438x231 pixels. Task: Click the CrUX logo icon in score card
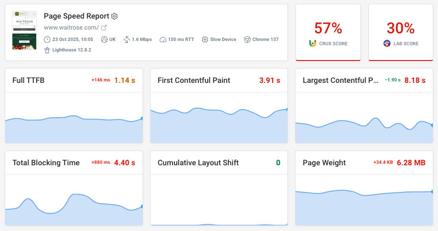[313, 43]
